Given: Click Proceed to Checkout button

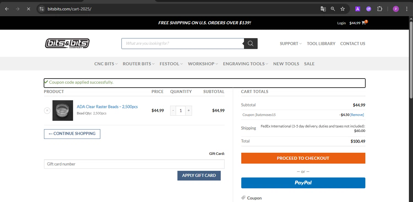Looking at the screenshot, I should coord(303,158).
